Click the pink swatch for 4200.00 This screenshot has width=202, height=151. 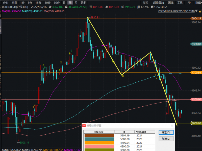[x=99, y=146]
